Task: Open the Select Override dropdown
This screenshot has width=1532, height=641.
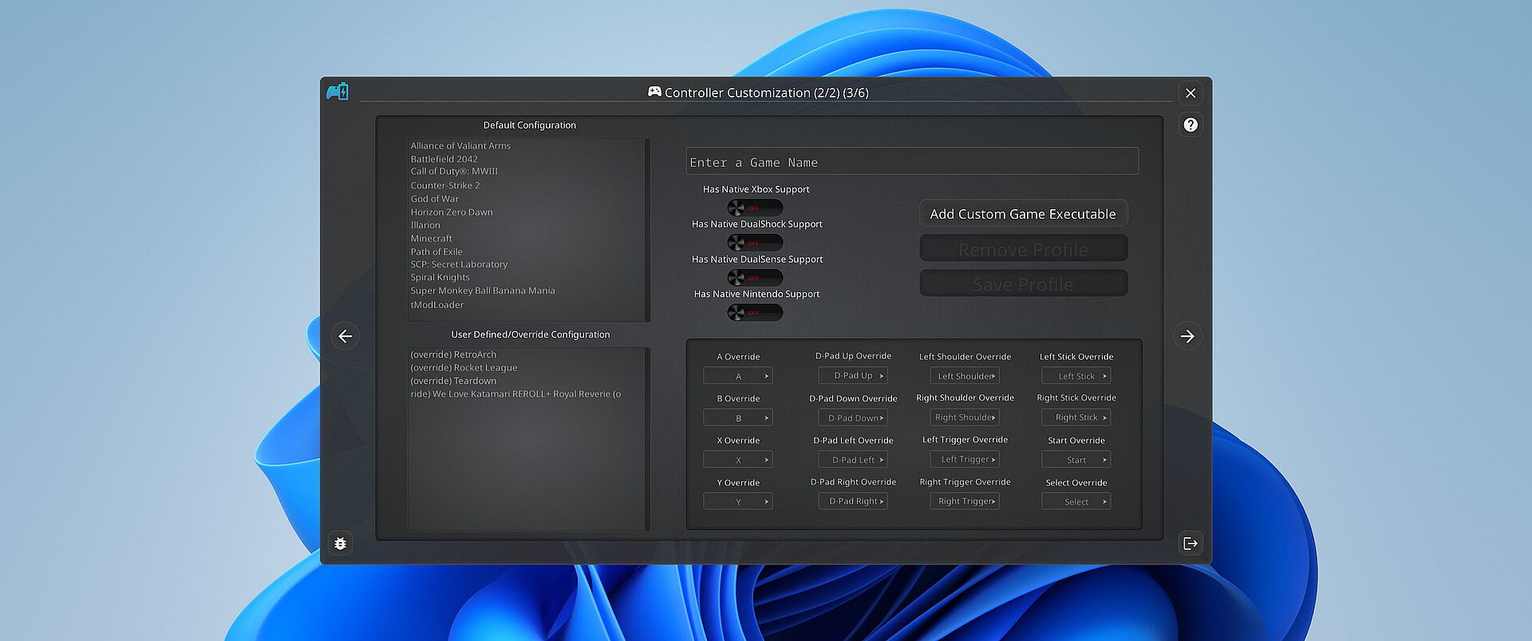Action: [x=1076, y=502]
